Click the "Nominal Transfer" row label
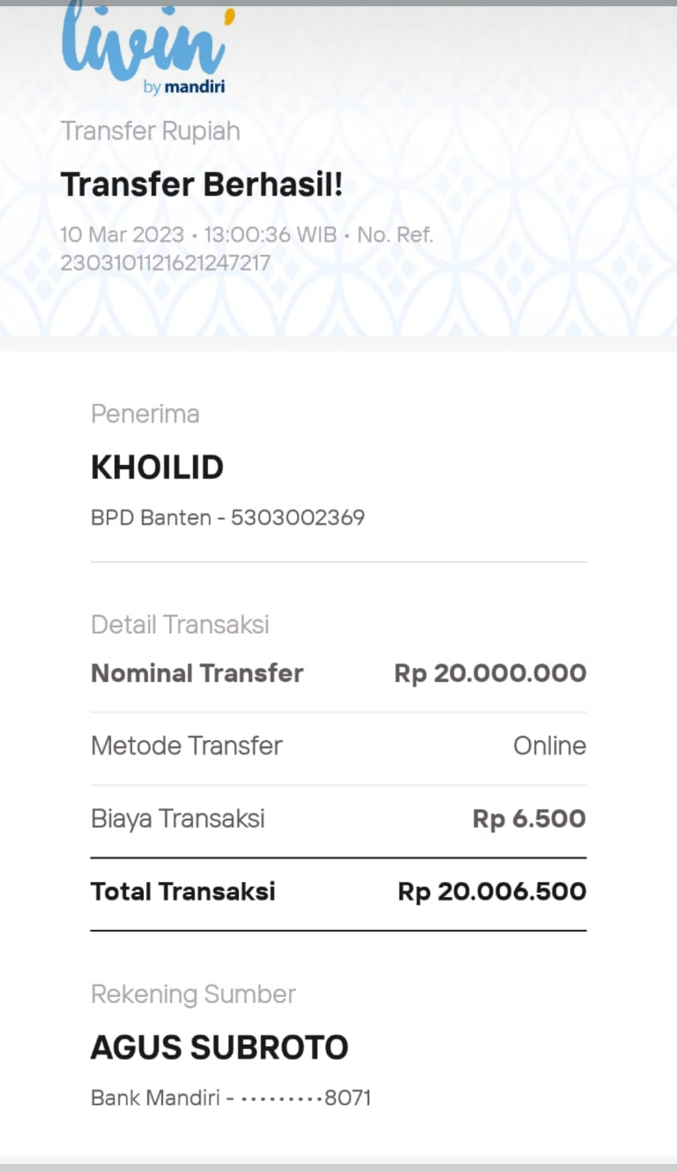The width and height of the screenshot is (677, 1172). pos(197,673)
